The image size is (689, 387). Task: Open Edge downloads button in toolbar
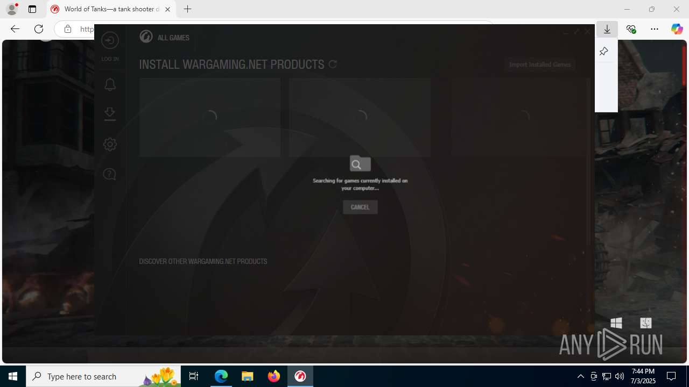pyautogui.click(x=607, y=29)
